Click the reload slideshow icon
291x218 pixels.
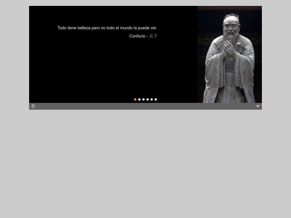click(33, 106)
